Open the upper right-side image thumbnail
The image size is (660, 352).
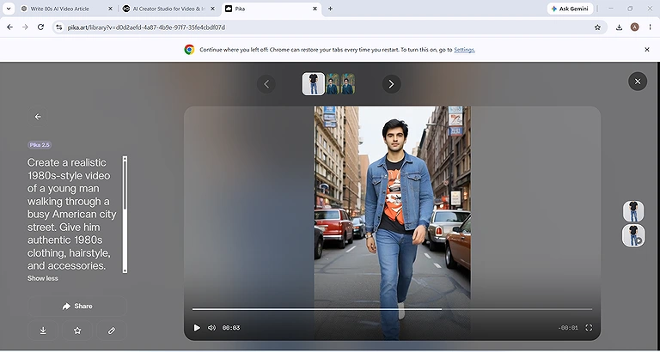pos(633,211)
